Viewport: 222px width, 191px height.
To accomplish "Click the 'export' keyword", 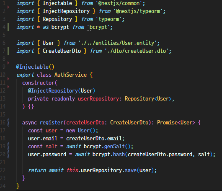I will pyautogui.click(x=25, y=75).
